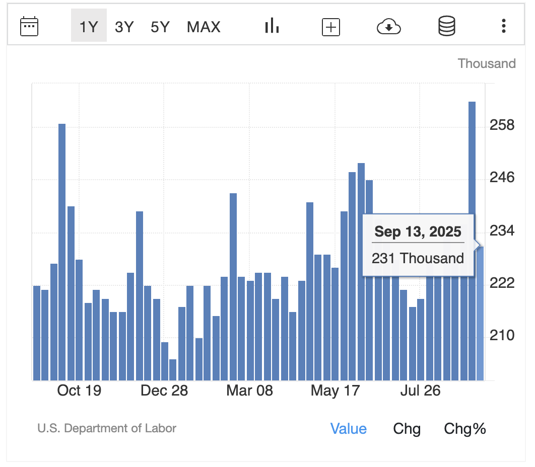Click the U.S. Department of Labor source
Screen dimensions: 535x467
pos(107,428)
